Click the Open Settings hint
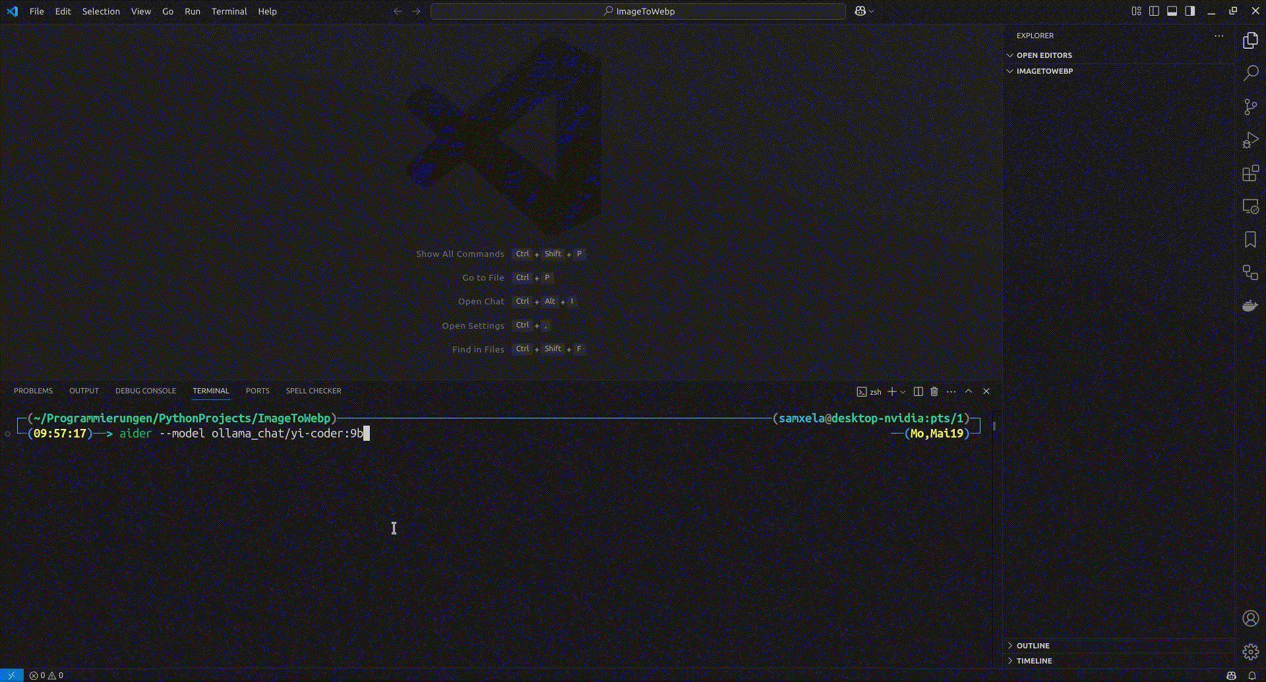The height and width of the screenshot is (682, 1266). tap(473, 326)
